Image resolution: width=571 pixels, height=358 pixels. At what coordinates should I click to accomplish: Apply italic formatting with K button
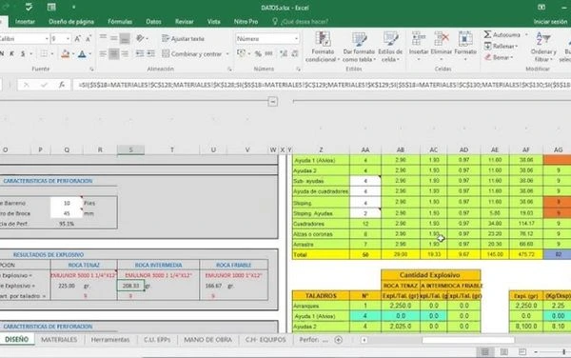12,54
